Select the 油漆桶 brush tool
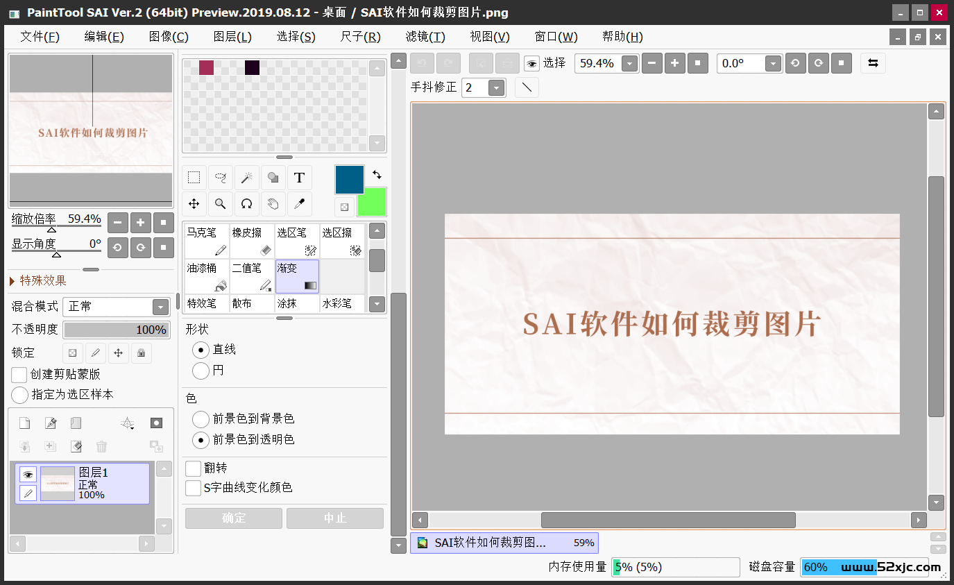This screenshot has width=954, height=585. 206,276
